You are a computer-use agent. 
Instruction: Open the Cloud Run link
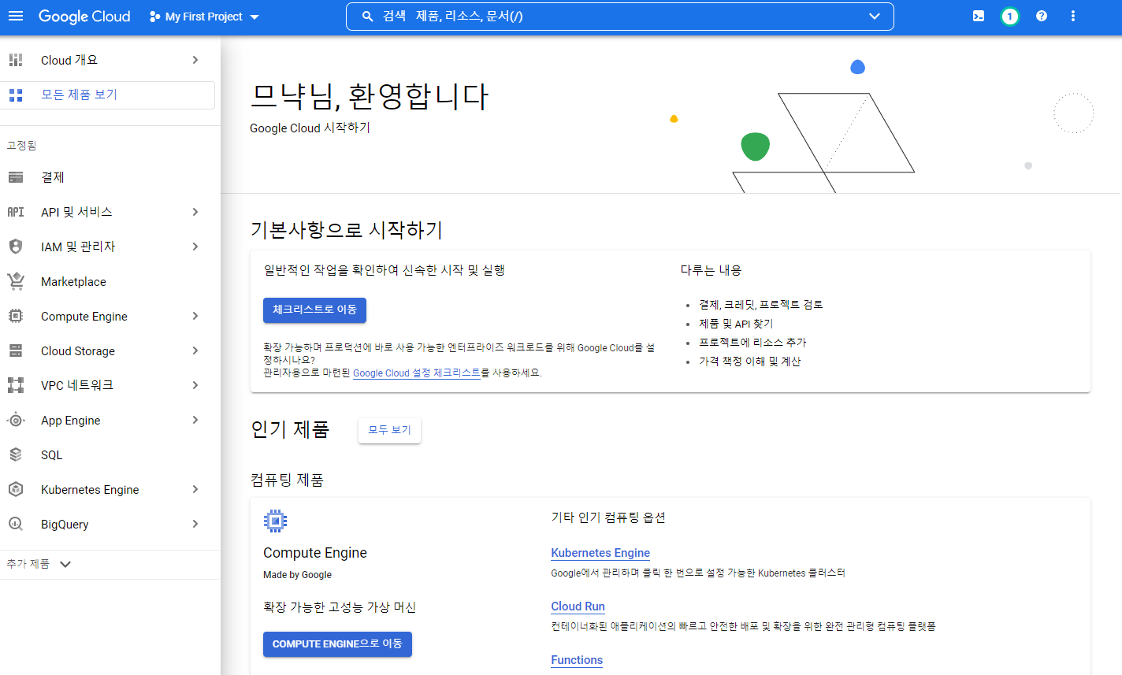578,606
